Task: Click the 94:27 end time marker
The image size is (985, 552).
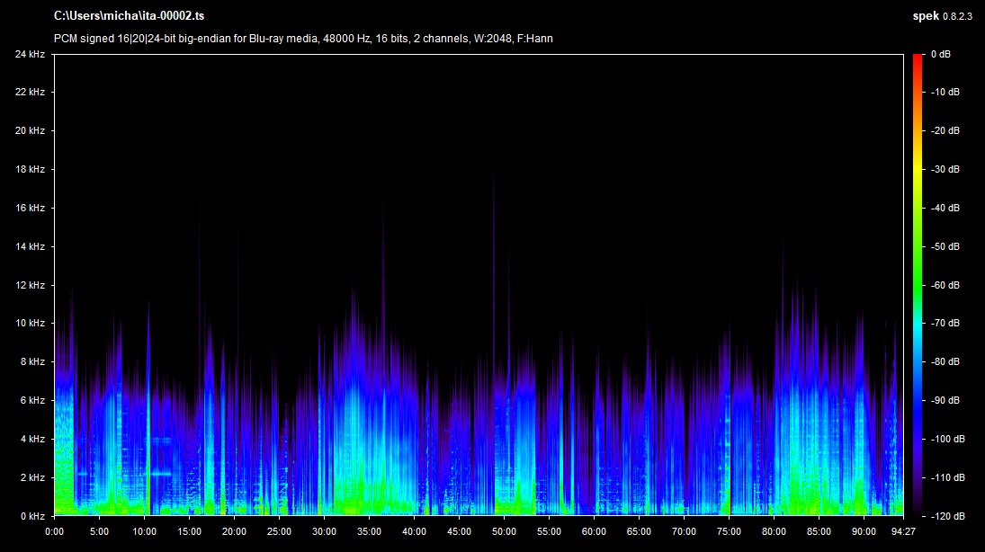Action: (902, 530)
